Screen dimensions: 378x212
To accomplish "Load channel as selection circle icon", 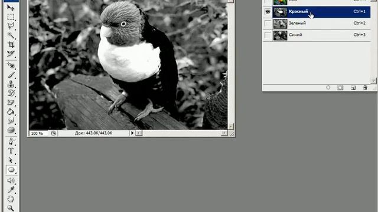I will (x=328, y=88).
